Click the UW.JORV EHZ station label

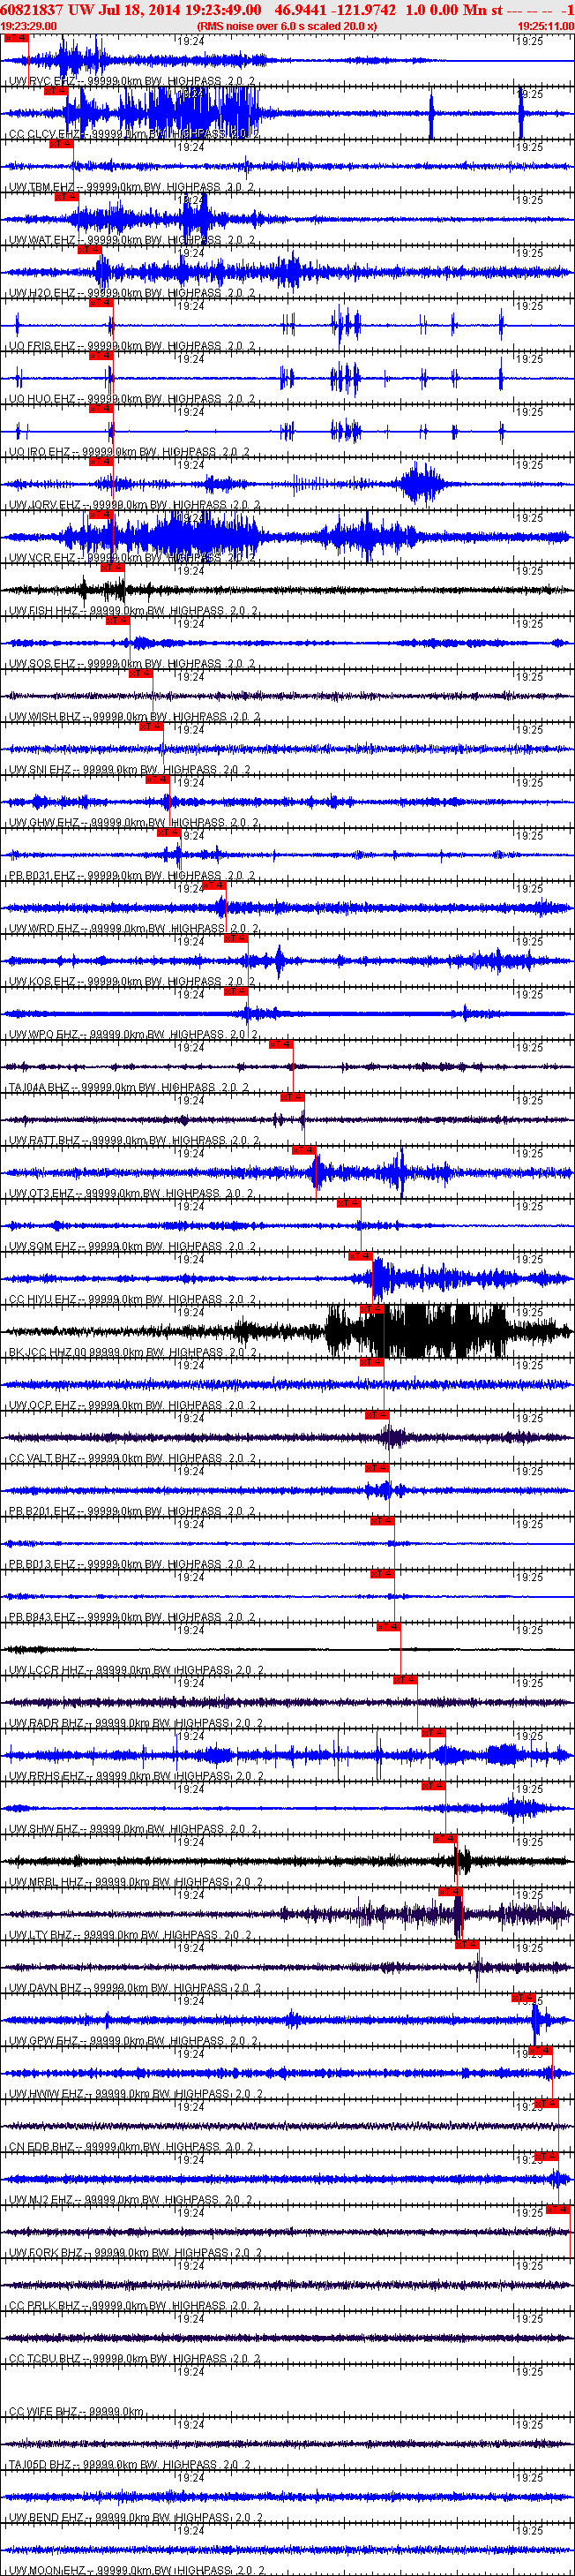(x=44, y=505)
